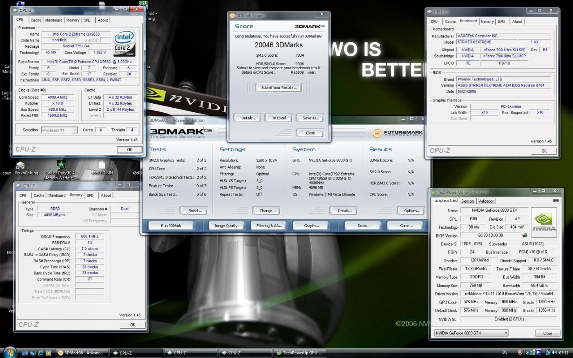573x358 pixels.
Task: Click the red security alert tray icon
Action: coord(520,353)
